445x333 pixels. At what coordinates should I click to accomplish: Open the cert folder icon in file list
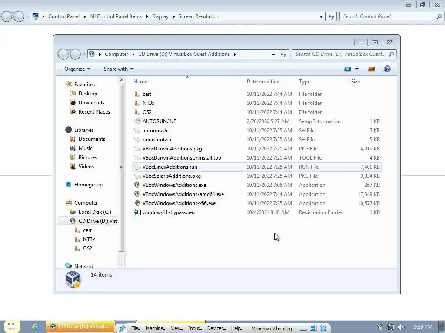137,94
